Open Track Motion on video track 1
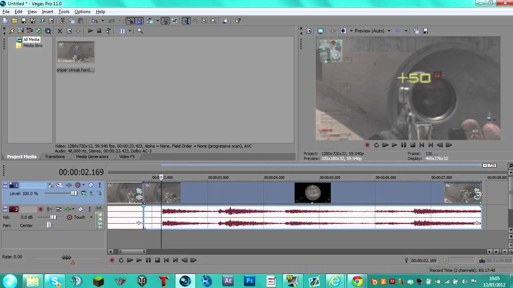 [60, 185]
